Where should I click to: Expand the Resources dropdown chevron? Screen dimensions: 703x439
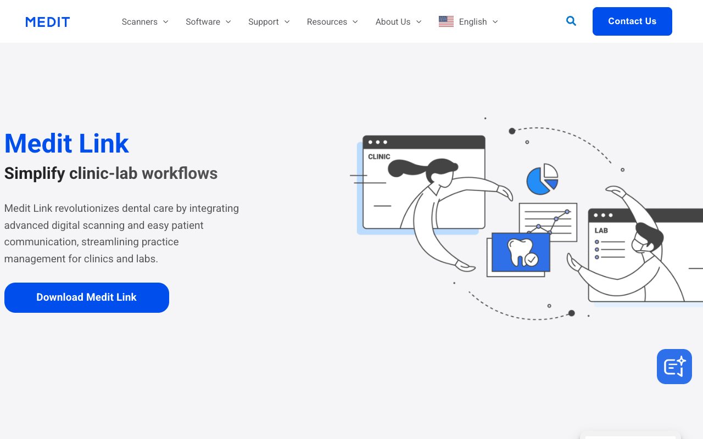tap(355, 22)
